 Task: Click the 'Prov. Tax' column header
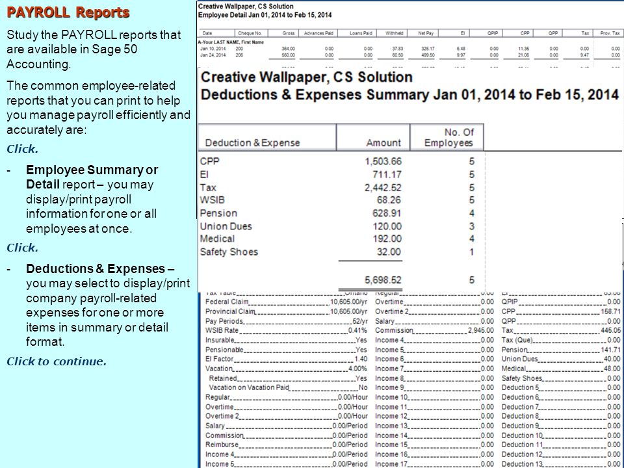pyautogui.click(x=610, y=33)
